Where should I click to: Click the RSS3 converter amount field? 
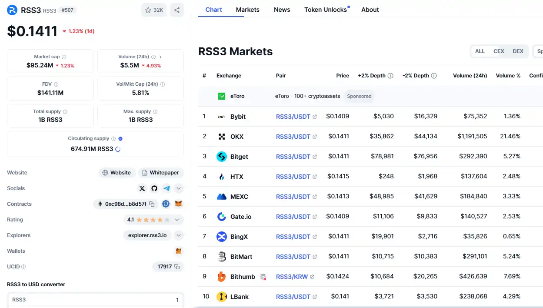(x=96, y=300)
